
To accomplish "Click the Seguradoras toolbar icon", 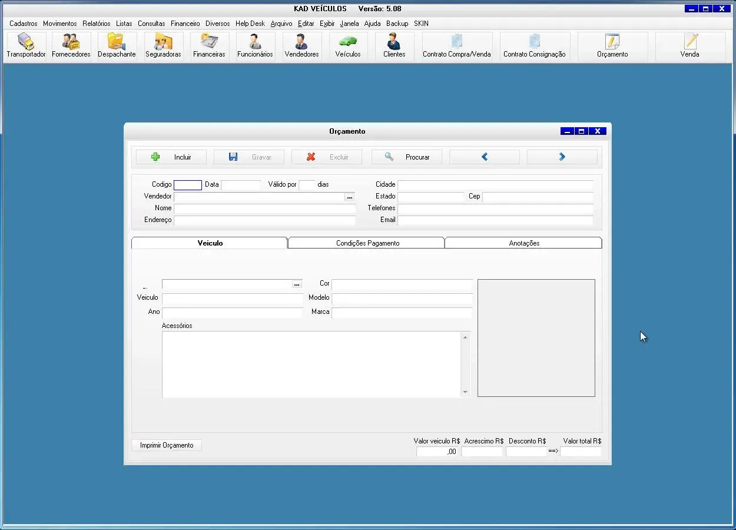I will (163, 46).
